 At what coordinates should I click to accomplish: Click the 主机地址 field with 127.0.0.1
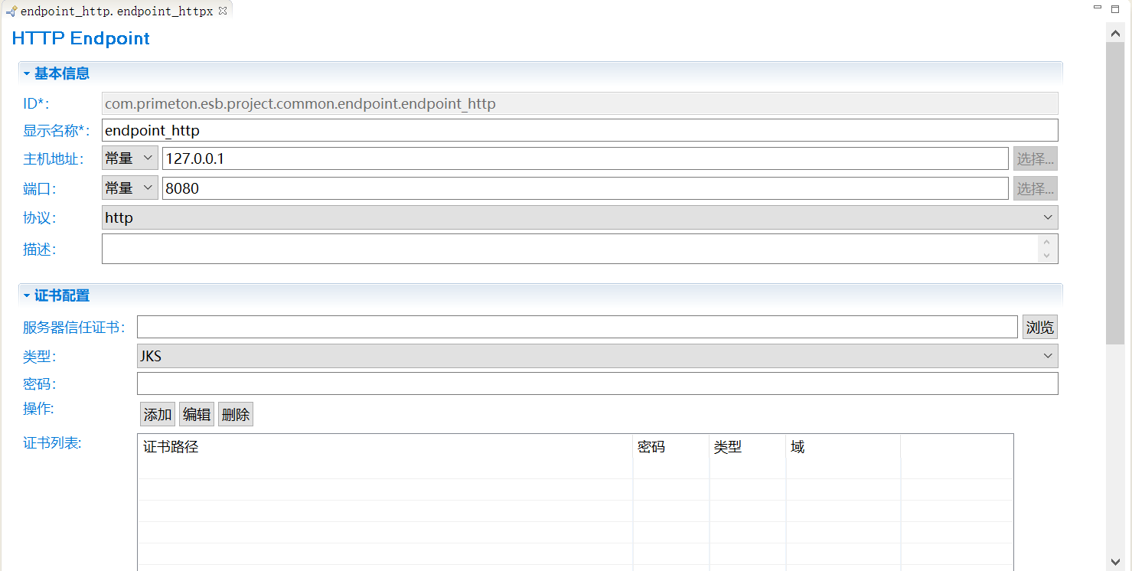[x=585, y=158]
